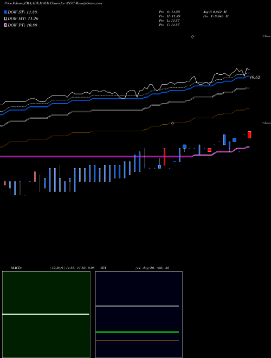Click the brown line in the ADX panel
This screenshot has width=271, height=358.
coord(137,341)
